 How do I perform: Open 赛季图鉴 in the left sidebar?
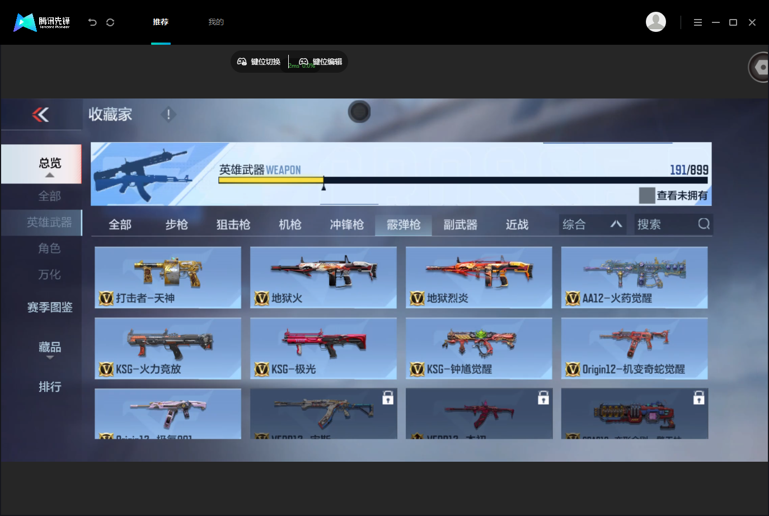point(50,307)
